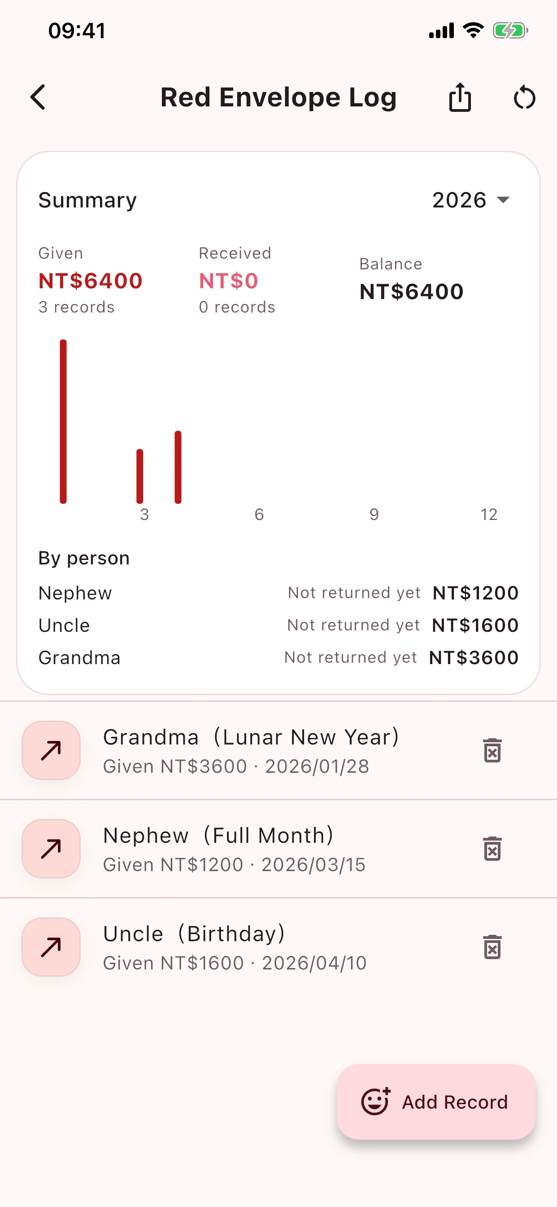Delete the Uncle Birthday record
The width and height of the screenshot is (557, 1207).
coord(492,947)
